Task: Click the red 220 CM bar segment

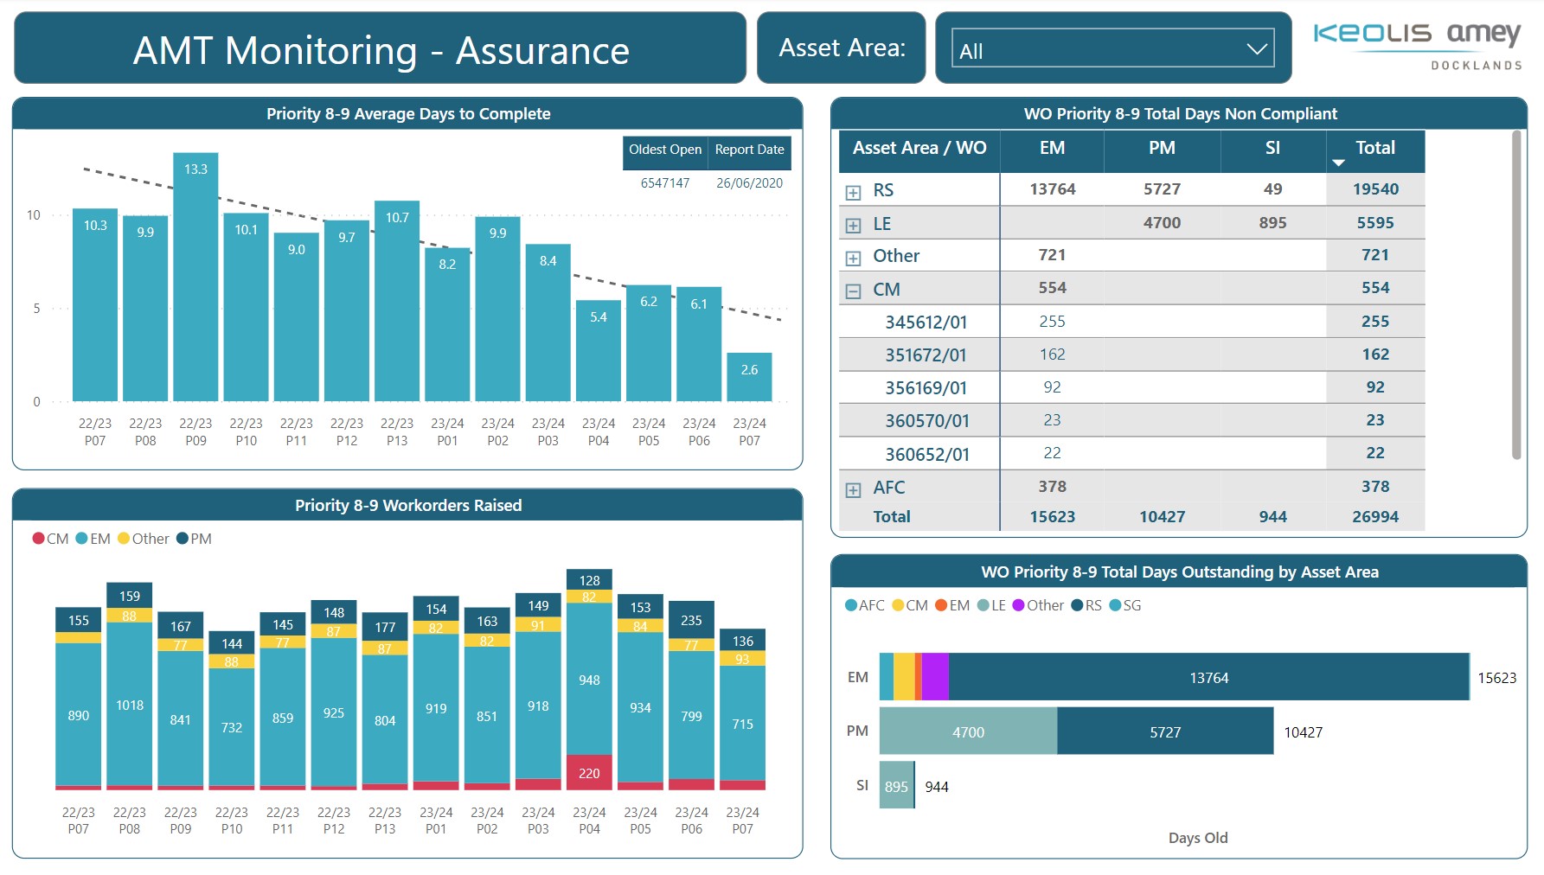Action: [589, 772]
